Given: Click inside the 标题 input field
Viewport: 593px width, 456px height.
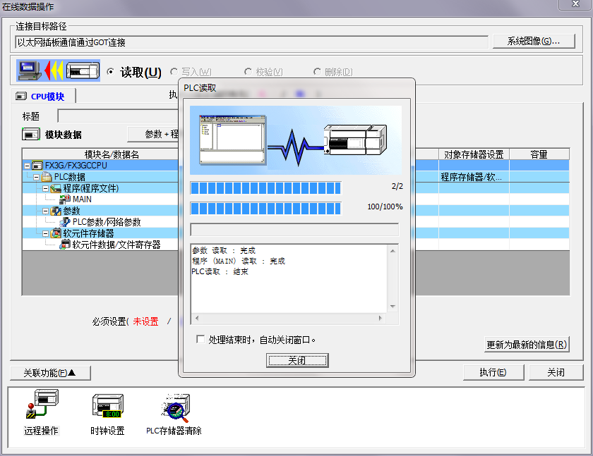Looking at the screenshot, I should coord(116,115).
